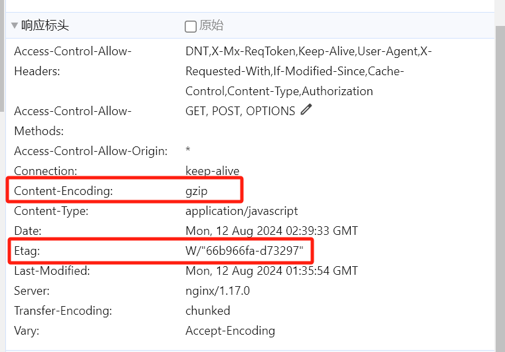This screenshot has height=352, width=505.
Task: Select the Accept-Encoding Vary value
Action: point(231,331)
